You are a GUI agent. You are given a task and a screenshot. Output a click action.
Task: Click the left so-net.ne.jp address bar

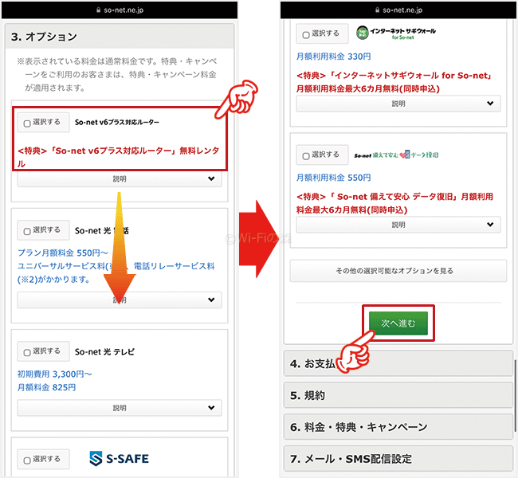coord(120,10)
